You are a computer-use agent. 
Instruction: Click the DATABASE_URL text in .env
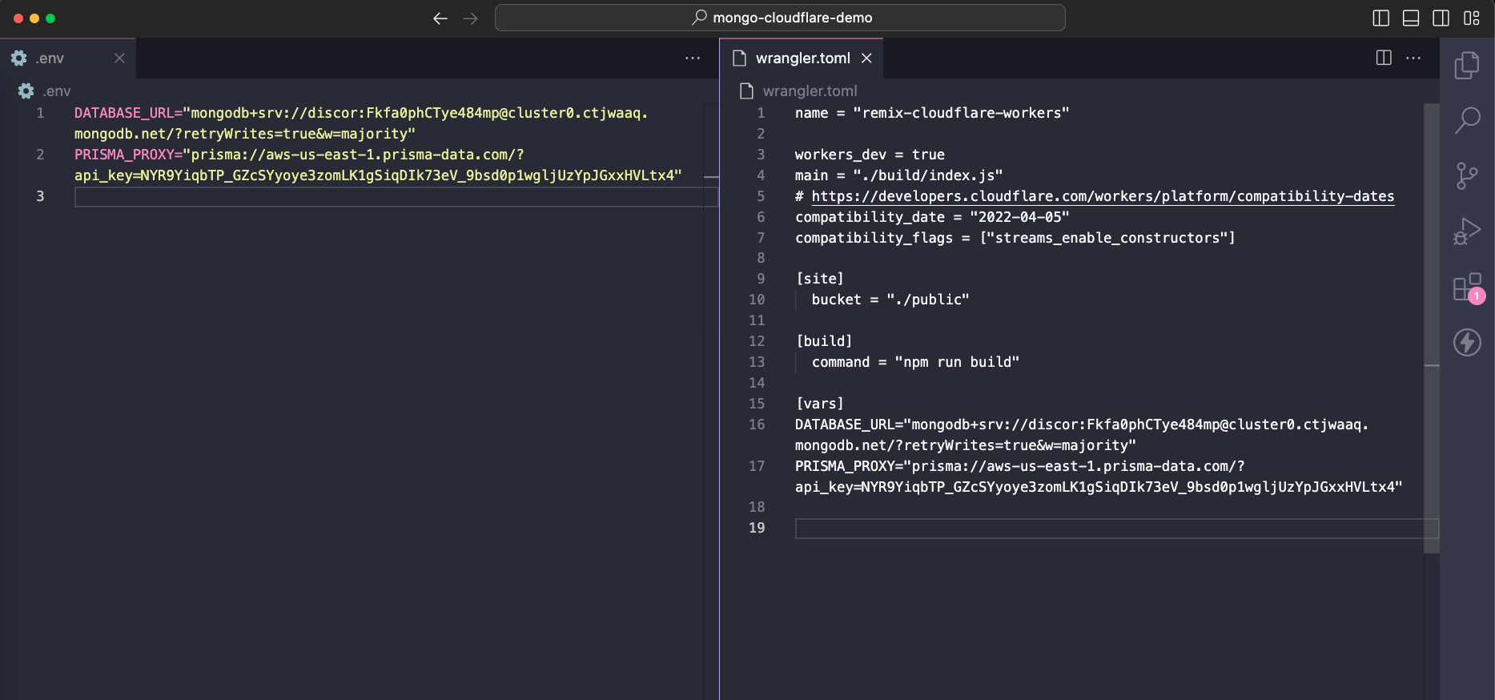(x=124, y=113)
